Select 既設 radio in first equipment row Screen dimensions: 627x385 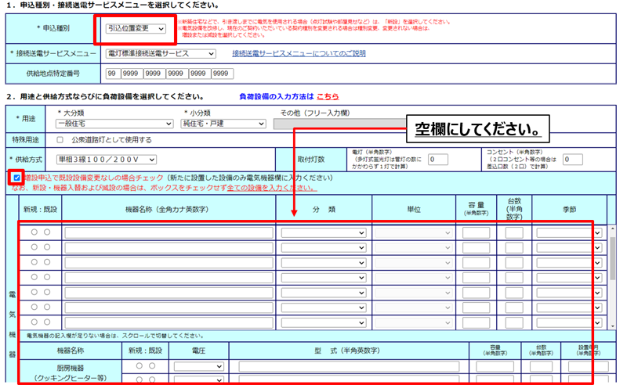[47, 232]
